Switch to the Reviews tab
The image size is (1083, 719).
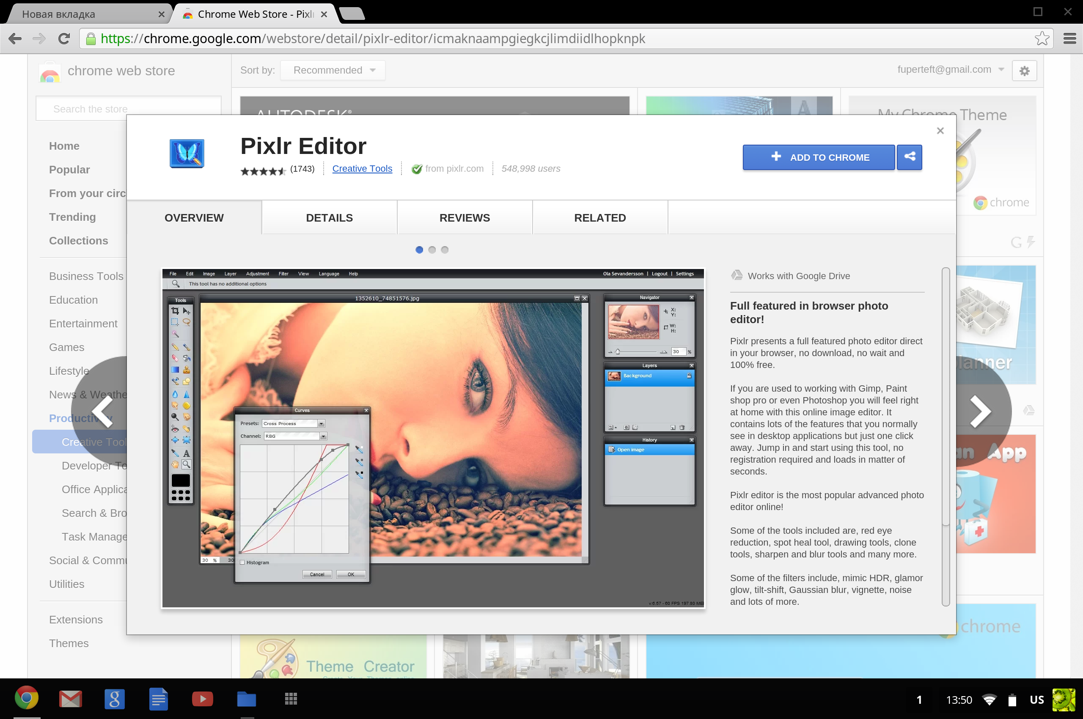tap(464, 218)
